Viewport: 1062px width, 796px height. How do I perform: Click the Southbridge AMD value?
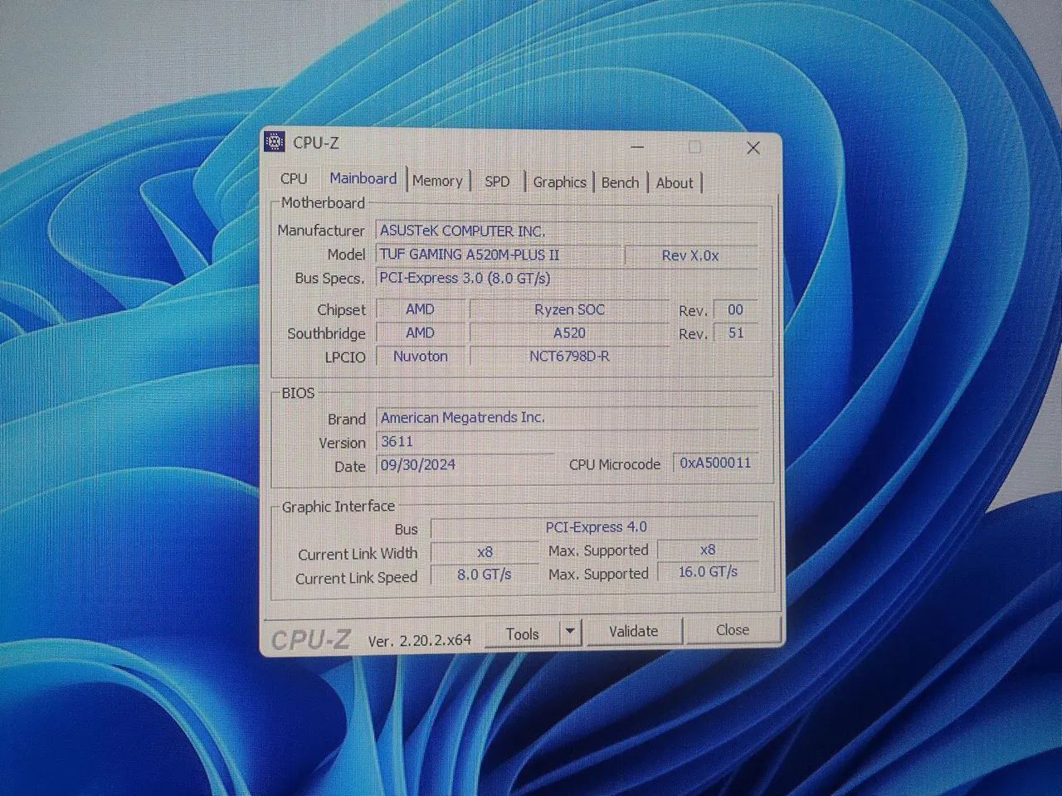(x=420, y=332)
